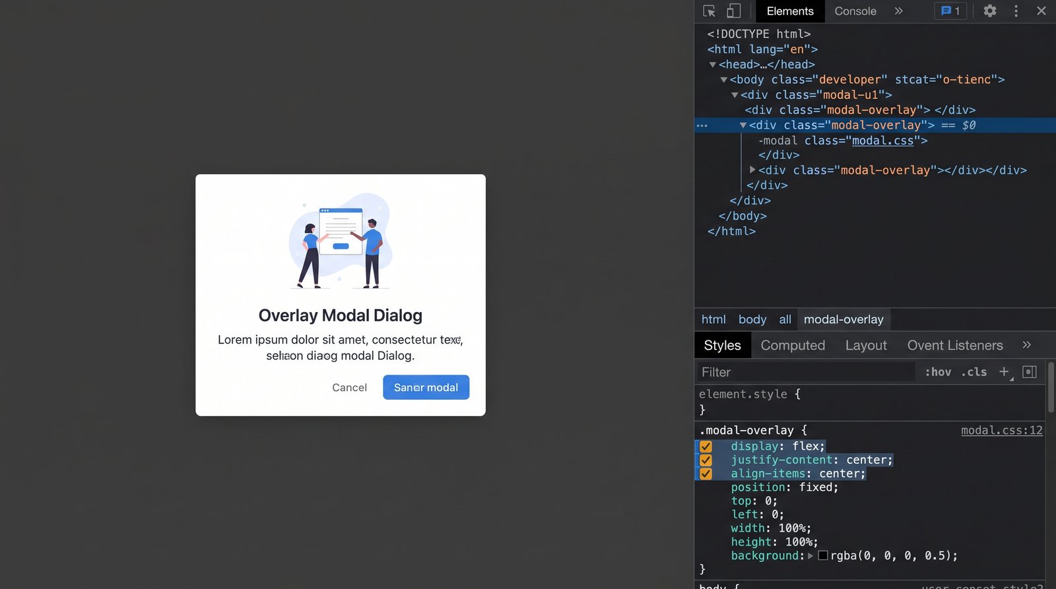1056x589 pixels.
Task: Open the DevTools settings gear
Action: click(x=990, y=11)
